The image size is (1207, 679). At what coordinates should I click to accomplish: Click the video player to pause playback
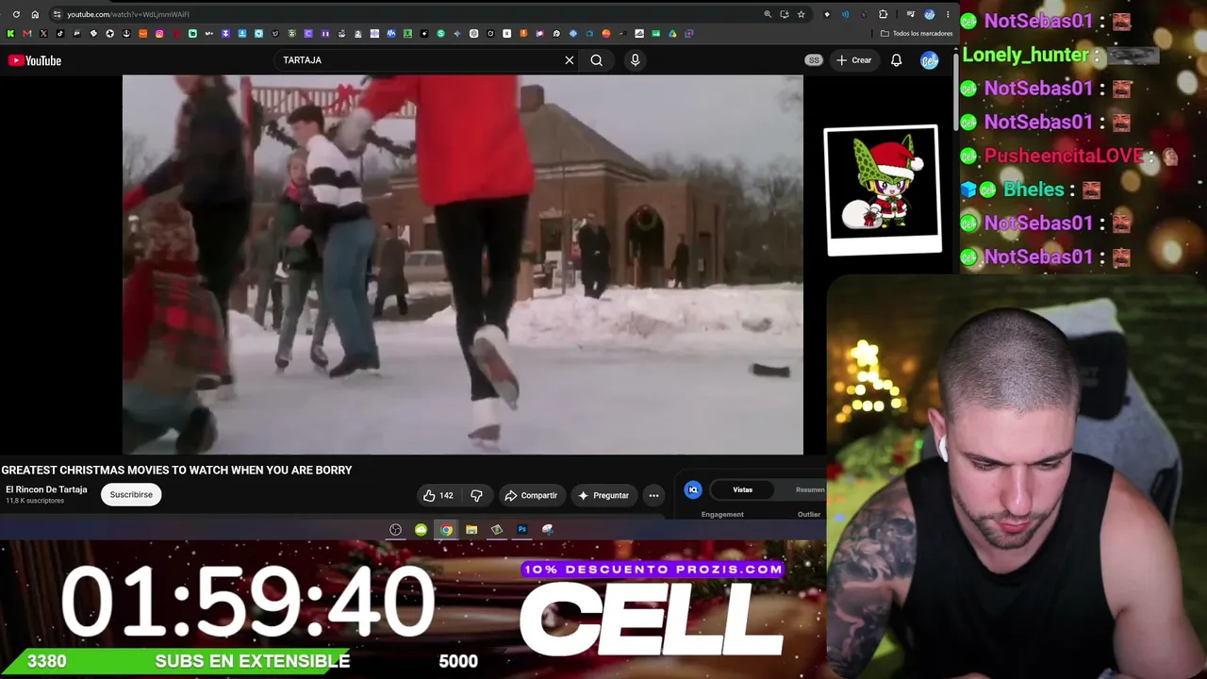click(x=463, y=265)
